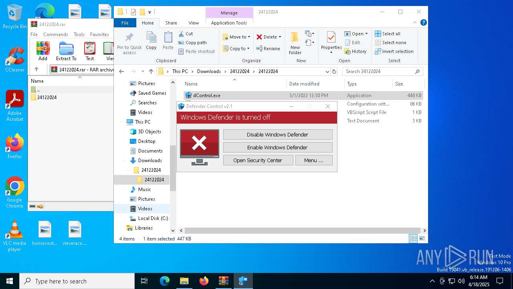The width and height of the screenshot is (513, 289).
Task: Open CCleaner desktop shortcut
Action: pos(15,59)
